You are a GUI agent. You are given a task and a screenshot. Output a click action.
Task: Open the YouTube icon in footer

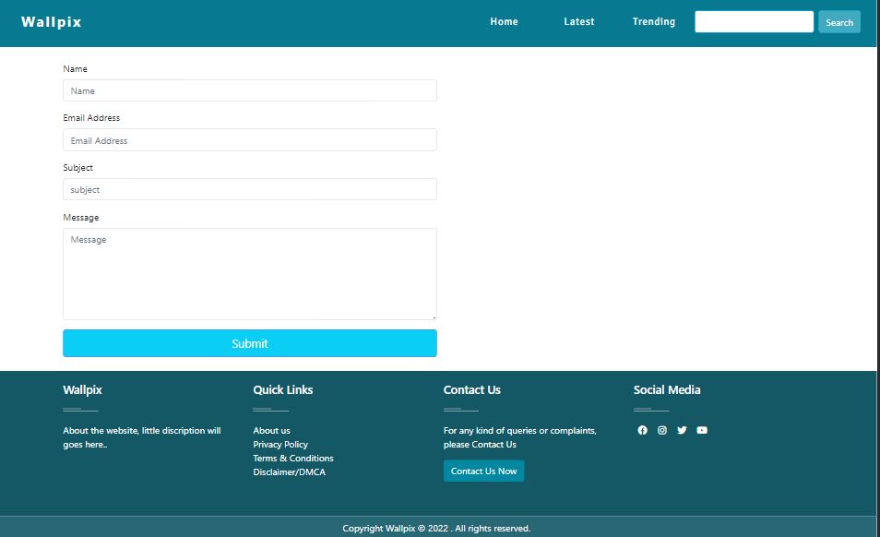(702, 430)
